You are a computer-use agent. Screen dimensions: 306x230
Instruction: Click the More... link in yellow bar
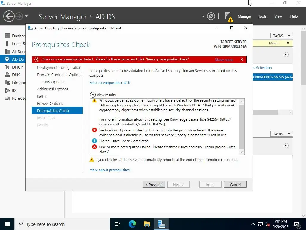(x=274, y=43)
